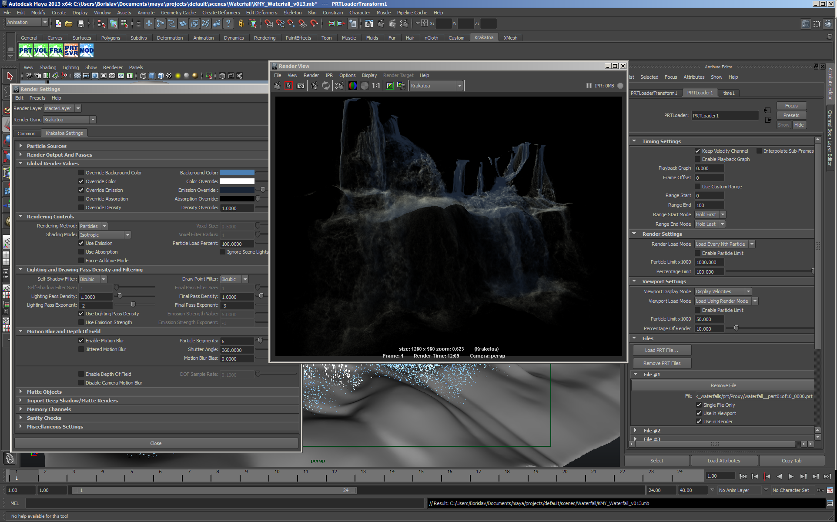Screen dimensions: 837x522
Task: Click the PRT SVR Krakatoa shelf icon
Action: (x=71, y=50)
